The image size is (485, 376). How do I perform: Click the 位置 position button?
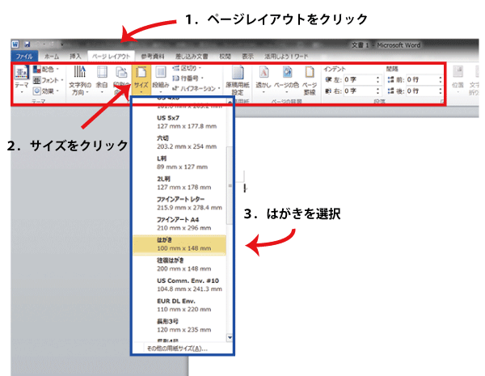(458, 79)
